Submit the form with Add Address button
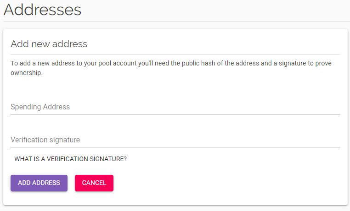350x211 pixels. pyautogui.click(x=39, y=183)
